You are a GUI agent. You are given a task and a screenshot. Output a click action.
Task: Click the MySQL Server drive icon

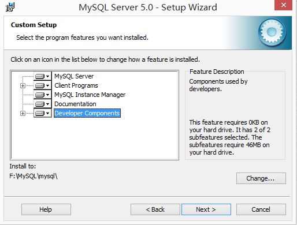40,76
